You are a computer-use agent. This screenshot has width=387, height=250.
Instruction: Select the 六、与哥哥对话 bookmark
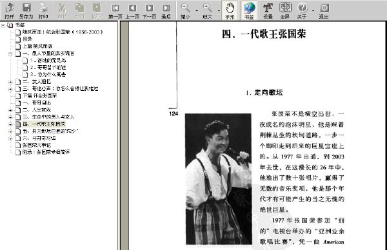pyautogui.click(x=39, y=139)
